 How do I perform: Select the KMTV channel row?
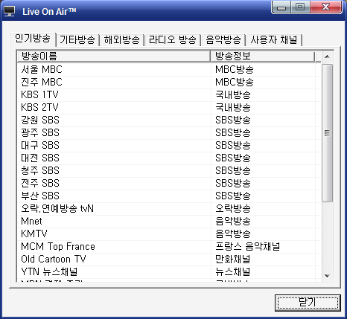[169, 234]
